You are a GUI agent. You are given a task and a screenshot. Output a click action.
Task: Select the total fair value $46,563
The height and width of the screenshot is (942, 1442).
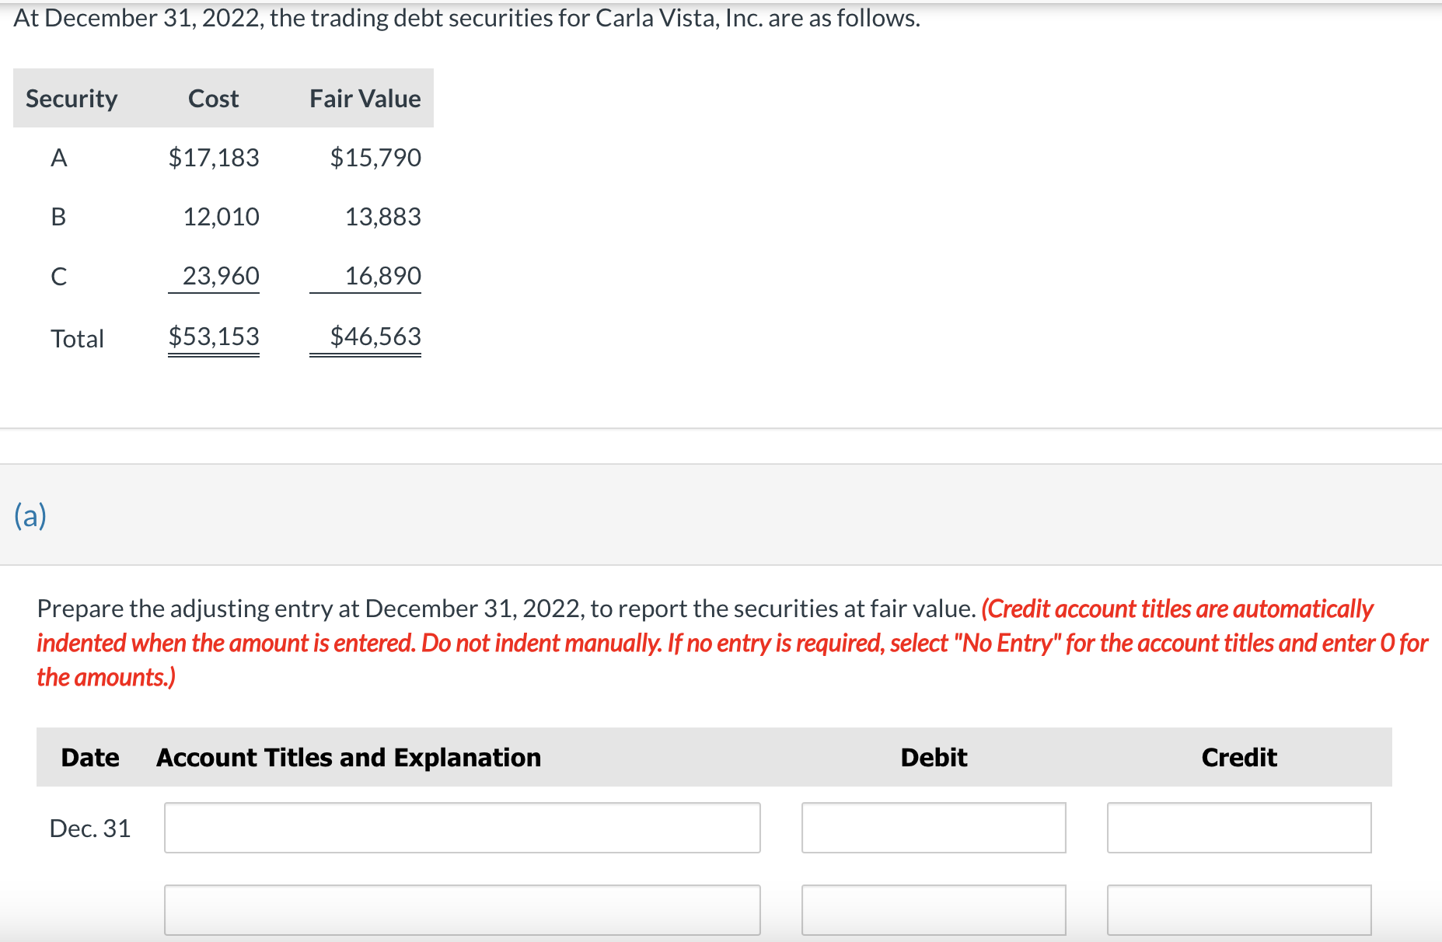point(376,336)
